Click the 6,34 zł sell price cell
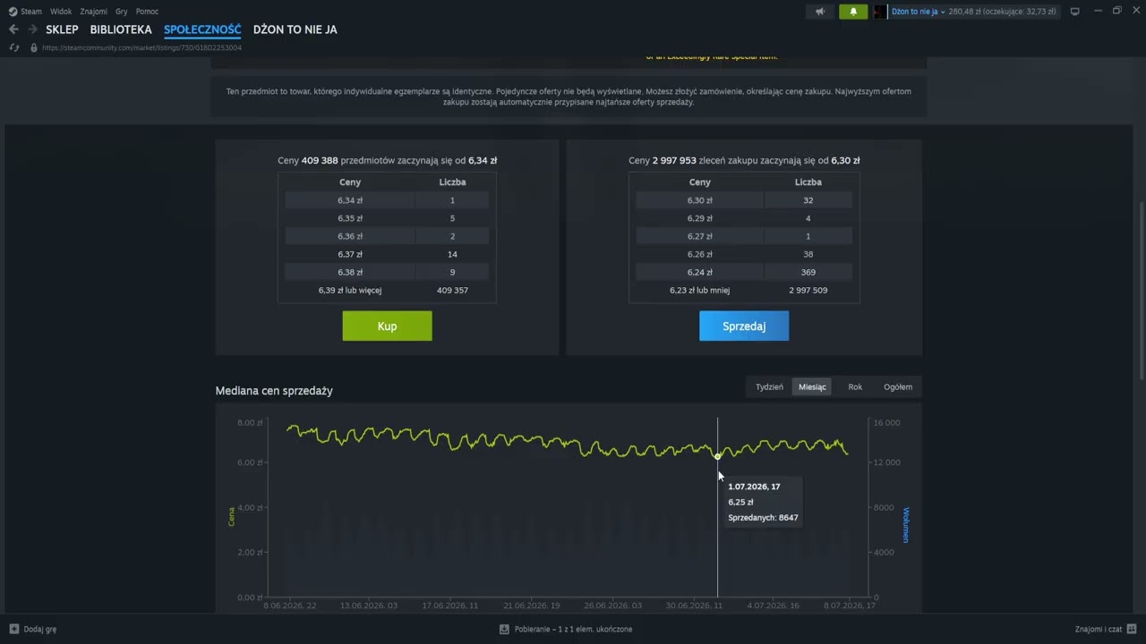This screenshot has height=644, width=1146. click(350, 200)
